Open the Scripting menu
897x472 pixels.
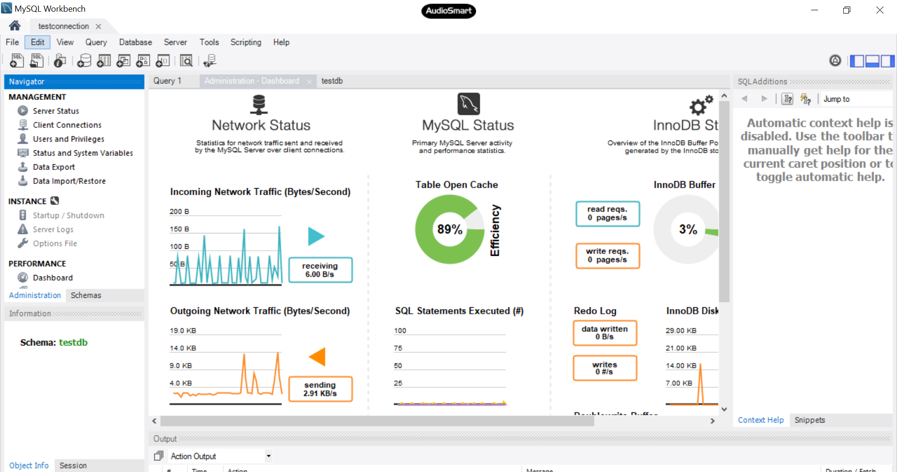(246, 42)
